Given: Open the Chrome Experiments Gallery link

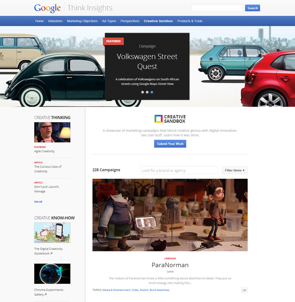Looking at the screenshot, I should (48, 292).
